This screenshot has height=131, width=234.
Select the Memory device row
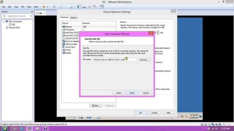89,27
